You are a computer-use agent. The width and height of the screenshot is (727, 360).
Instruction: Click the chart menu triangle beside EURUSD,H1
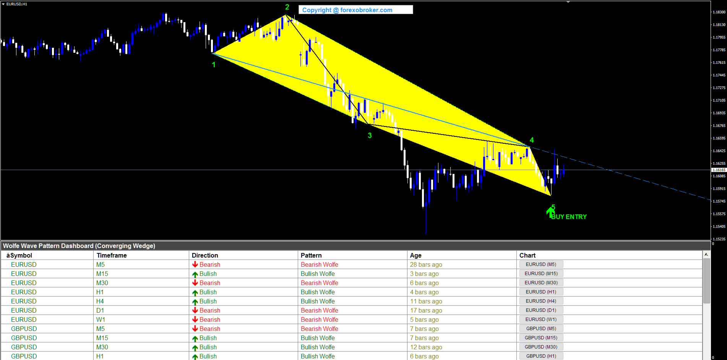(3, 4)
